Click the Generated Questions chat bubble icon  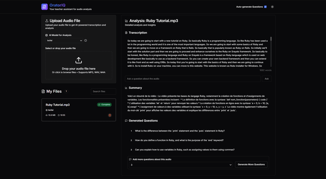click(126, 121)
